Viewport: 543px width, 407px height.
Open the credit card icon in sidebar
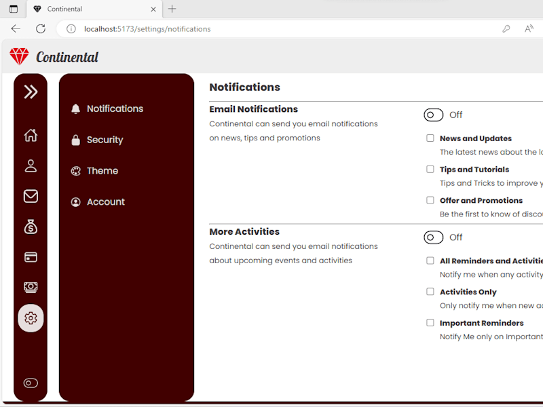pyautogui.click(x=31, y=257)
